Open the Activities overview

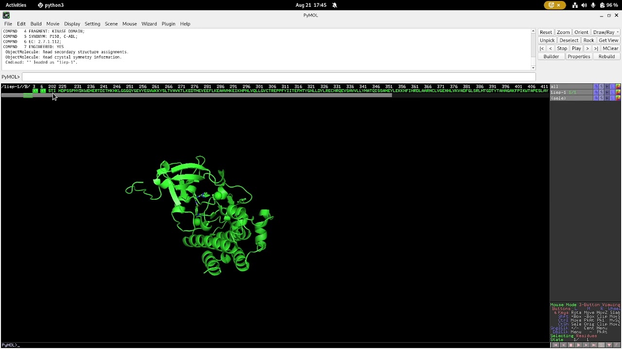coord(16,5)
